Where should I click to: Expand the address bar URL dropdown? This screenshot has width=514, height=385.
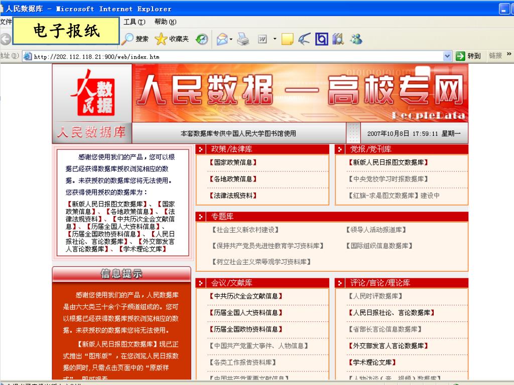tap(447, 56)
